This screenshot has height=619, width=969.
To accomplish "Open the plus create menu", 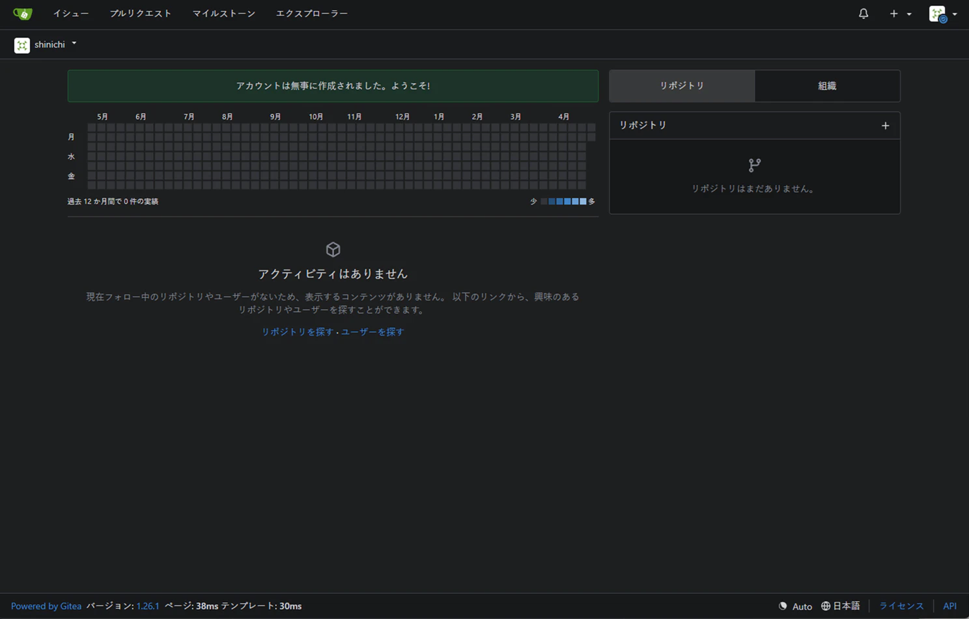I will click(901, 14).
